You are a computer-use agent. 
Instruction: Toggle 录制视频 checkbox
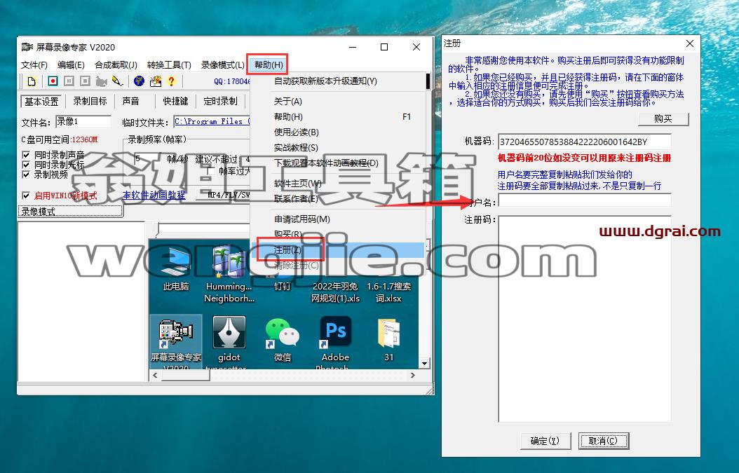click(x=26, y=174)
